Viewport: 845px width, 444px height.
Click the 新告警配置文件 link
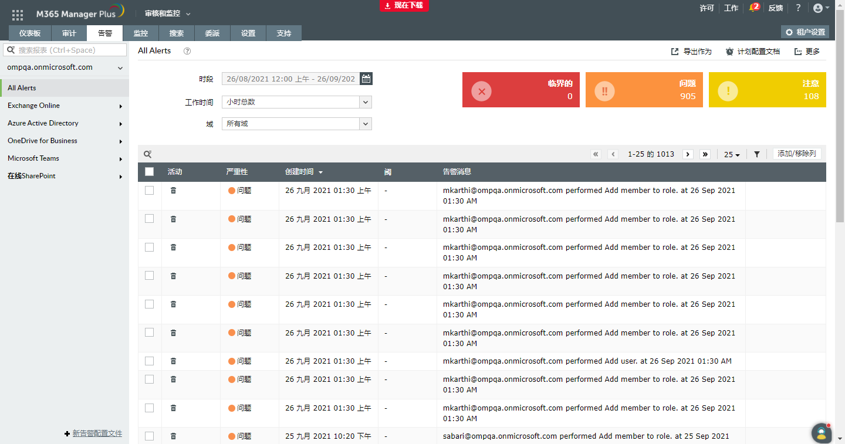point(97,433)
